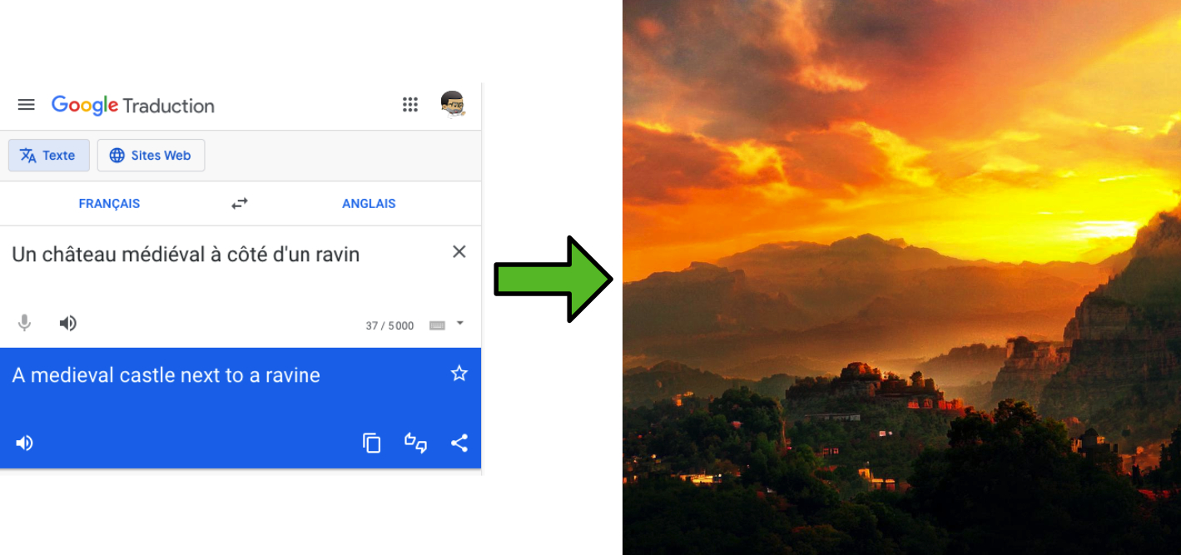1181x555 pixels.
Task: Rate this translation with thumbs icon
Action: [415, 443]
